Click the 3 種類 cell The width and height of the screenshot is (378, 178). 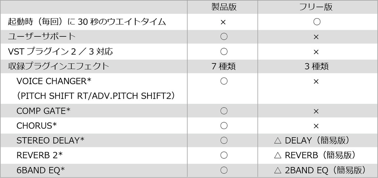[316, 67]
